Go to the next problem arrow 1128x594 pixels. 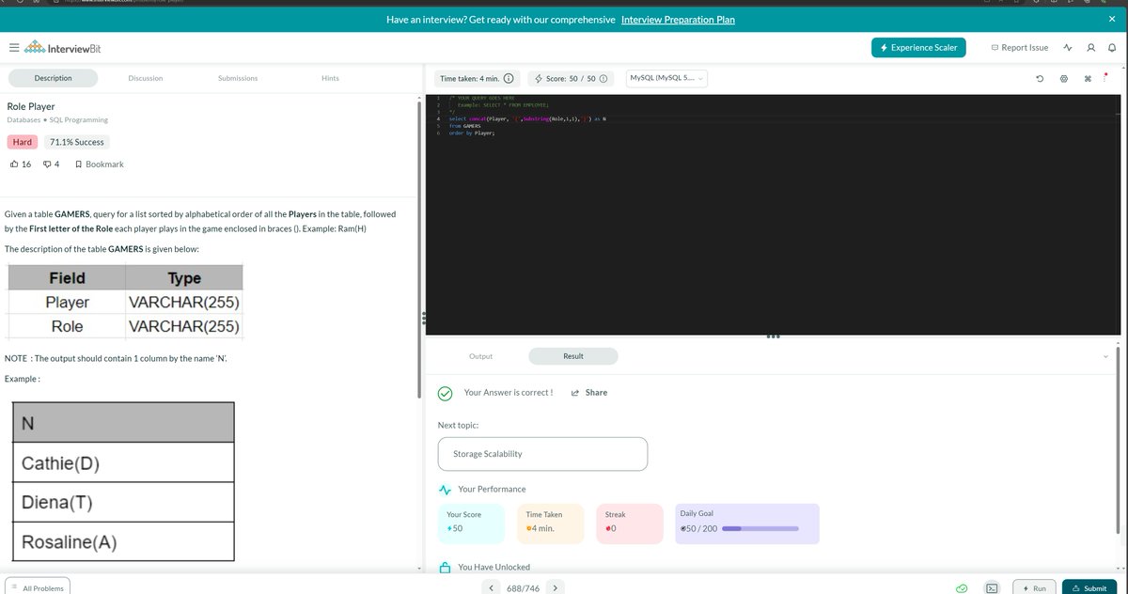[x=556, y=587]
